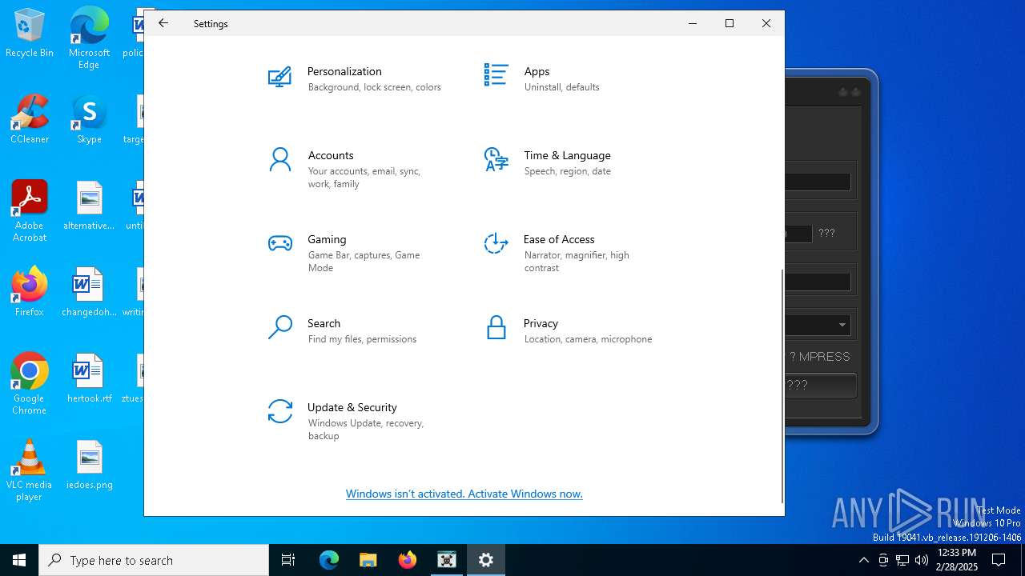Open the notification center icon
The width and height of the screenshot is (1025, 576).
pyautogui.click(x=999, y=560)
